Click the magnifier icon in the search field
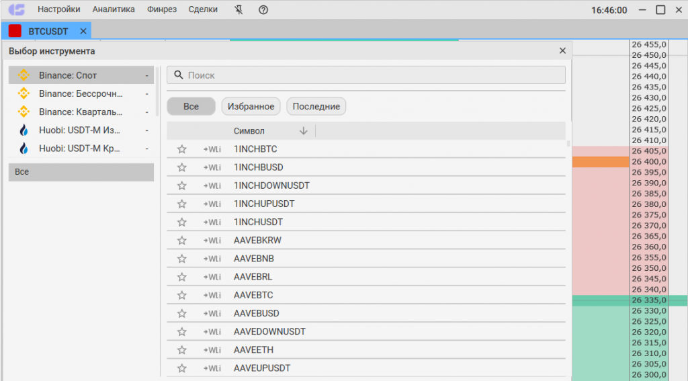The height and width of the screenshot is (381, 688). click(179, 75)
